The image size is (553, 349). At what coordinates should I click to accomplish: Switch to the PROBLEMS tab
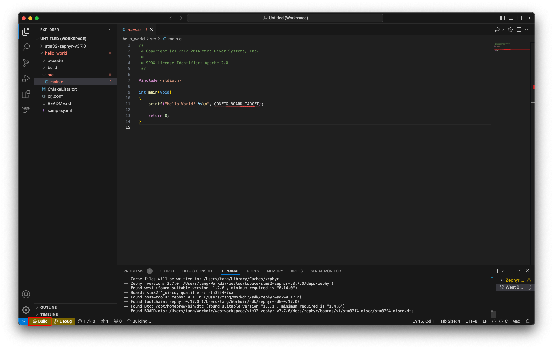click(x=134, y=271)
